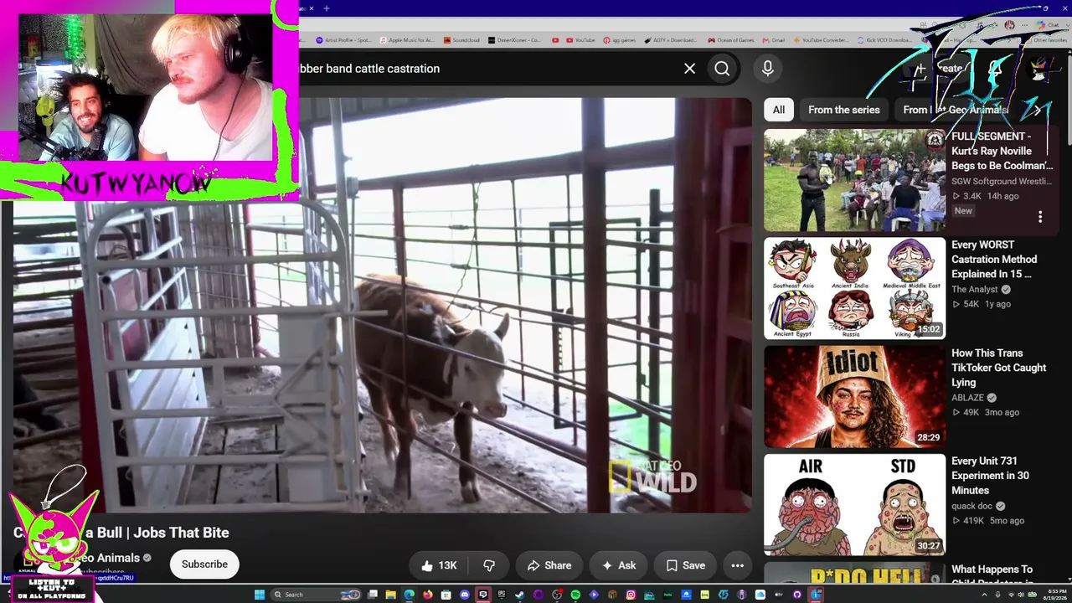Start voice search with the microphone icon
This screenshot has height=603, width=1072.
(x=767, y=69)
